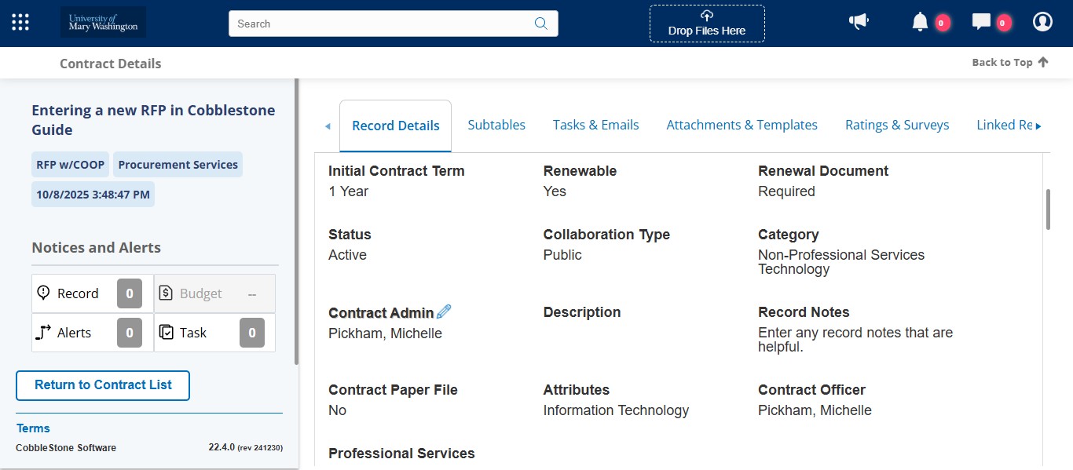The image size is (1073, 470).
Task: Expand the Alerts notice counter
Action: click(129, 332)
